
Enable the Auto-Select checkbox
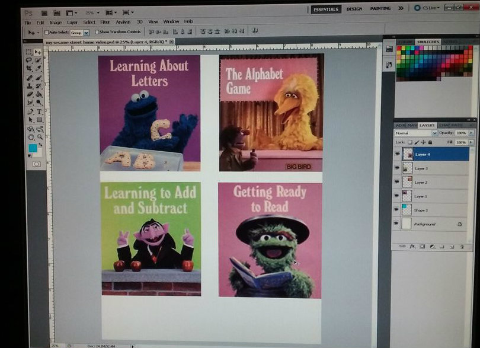47,32
